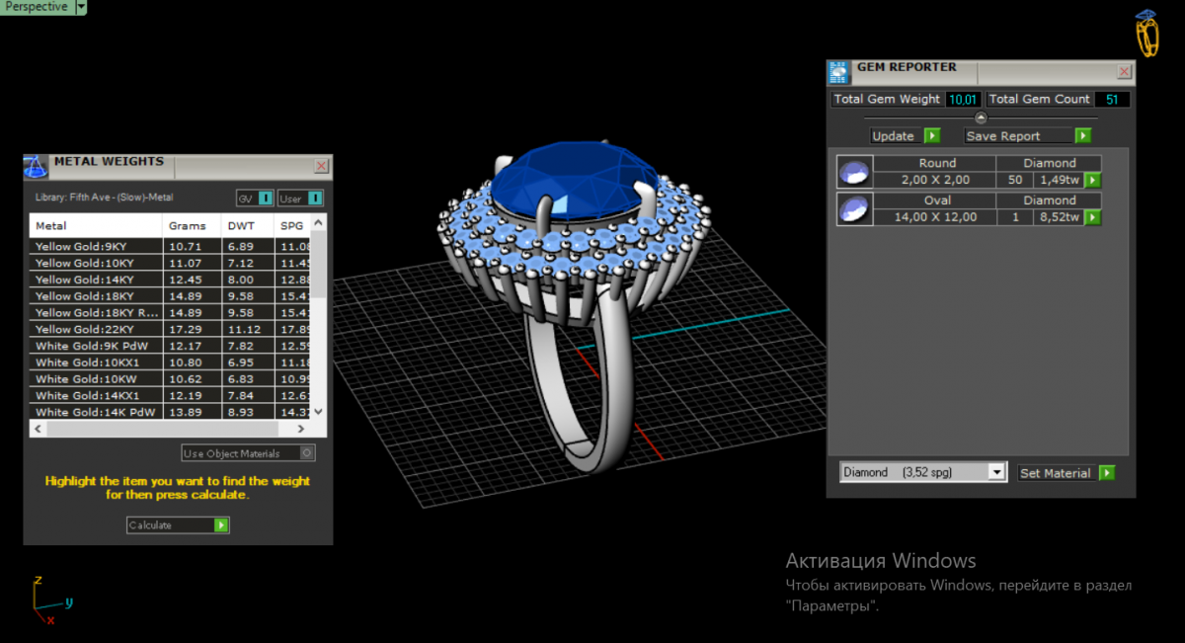Click the Round diamond gem thumbnail
This screenshot has width=1185, height=643.
pos(853,172)
